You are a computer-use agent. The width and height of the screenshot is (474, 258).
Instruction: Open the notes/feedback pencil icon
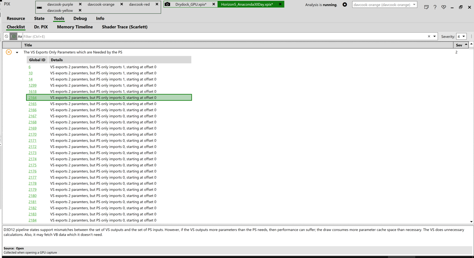(x=427, y=7)
